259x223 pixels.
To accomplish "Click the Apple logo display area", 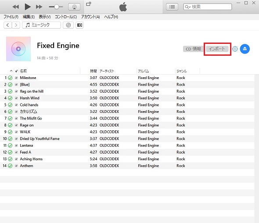I will [x=123, y=7].
